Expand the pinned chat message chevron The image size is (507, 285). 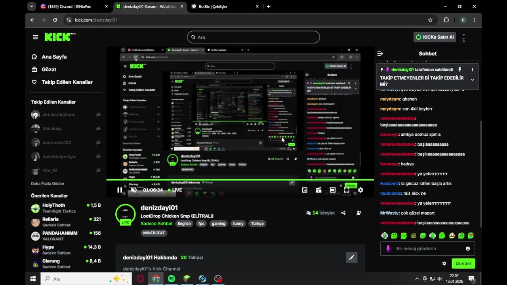click(x=472, y=80)
